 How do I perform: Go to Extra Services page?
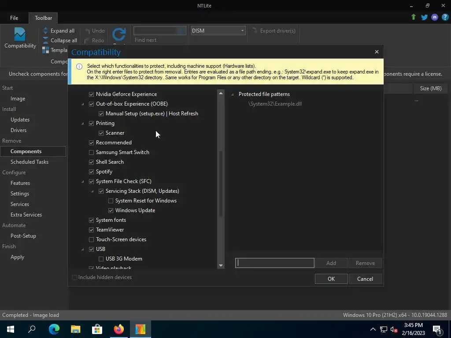[x=26, y=215]
